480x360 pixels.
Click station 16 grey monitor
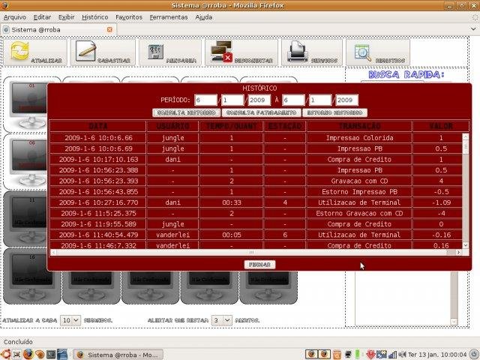click(x=31, y=276)
